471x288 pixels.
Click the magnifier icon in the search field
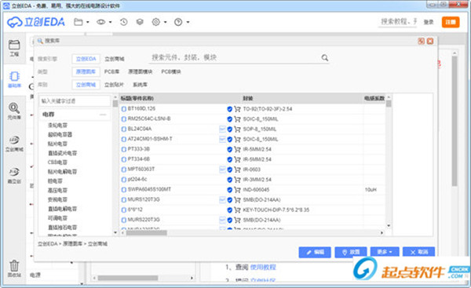click(325, 57)
